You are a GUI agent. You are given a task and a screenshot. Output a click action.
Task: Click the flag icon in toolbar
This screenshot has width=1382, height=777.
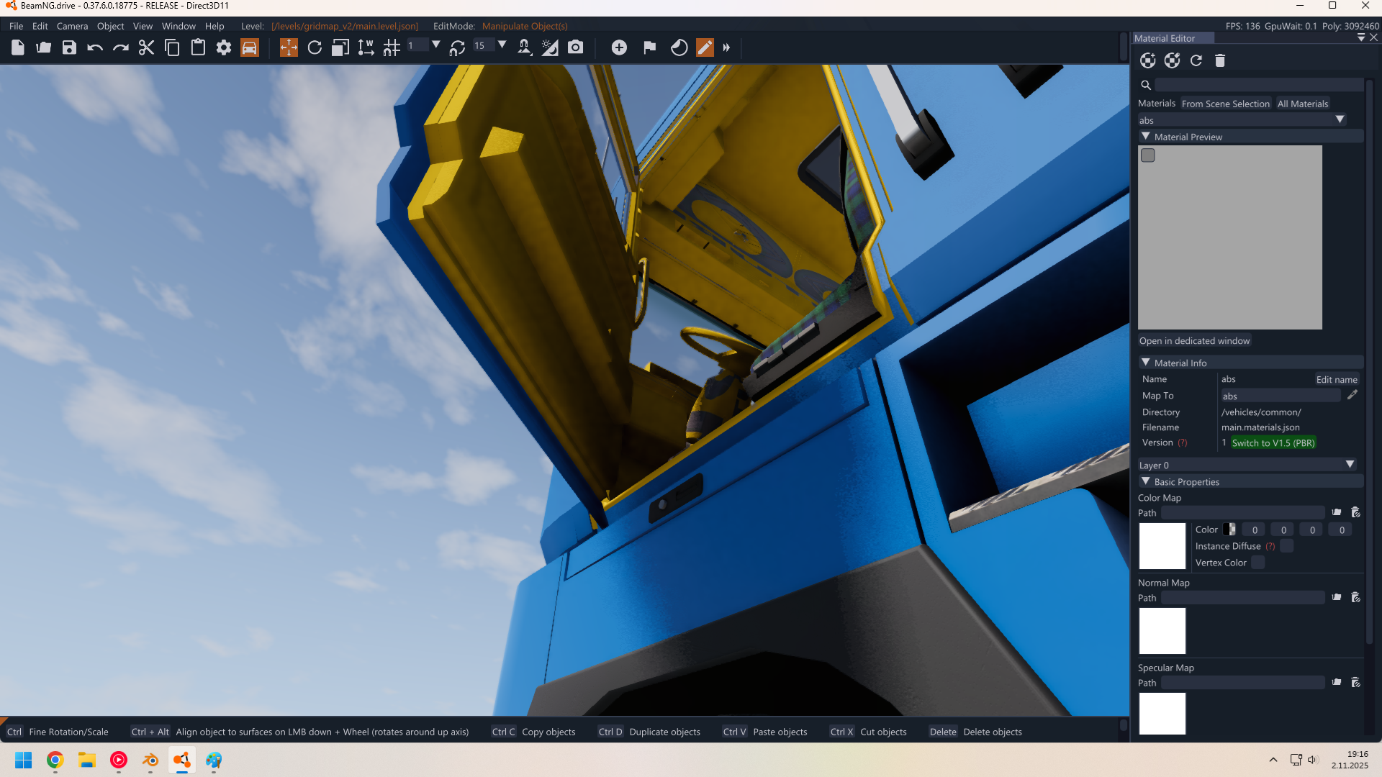(649, 47)
